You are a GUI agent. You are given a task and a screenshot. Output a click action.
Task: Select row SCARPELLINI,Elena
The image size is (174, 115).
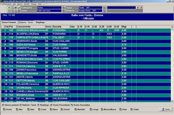point(86,34)
